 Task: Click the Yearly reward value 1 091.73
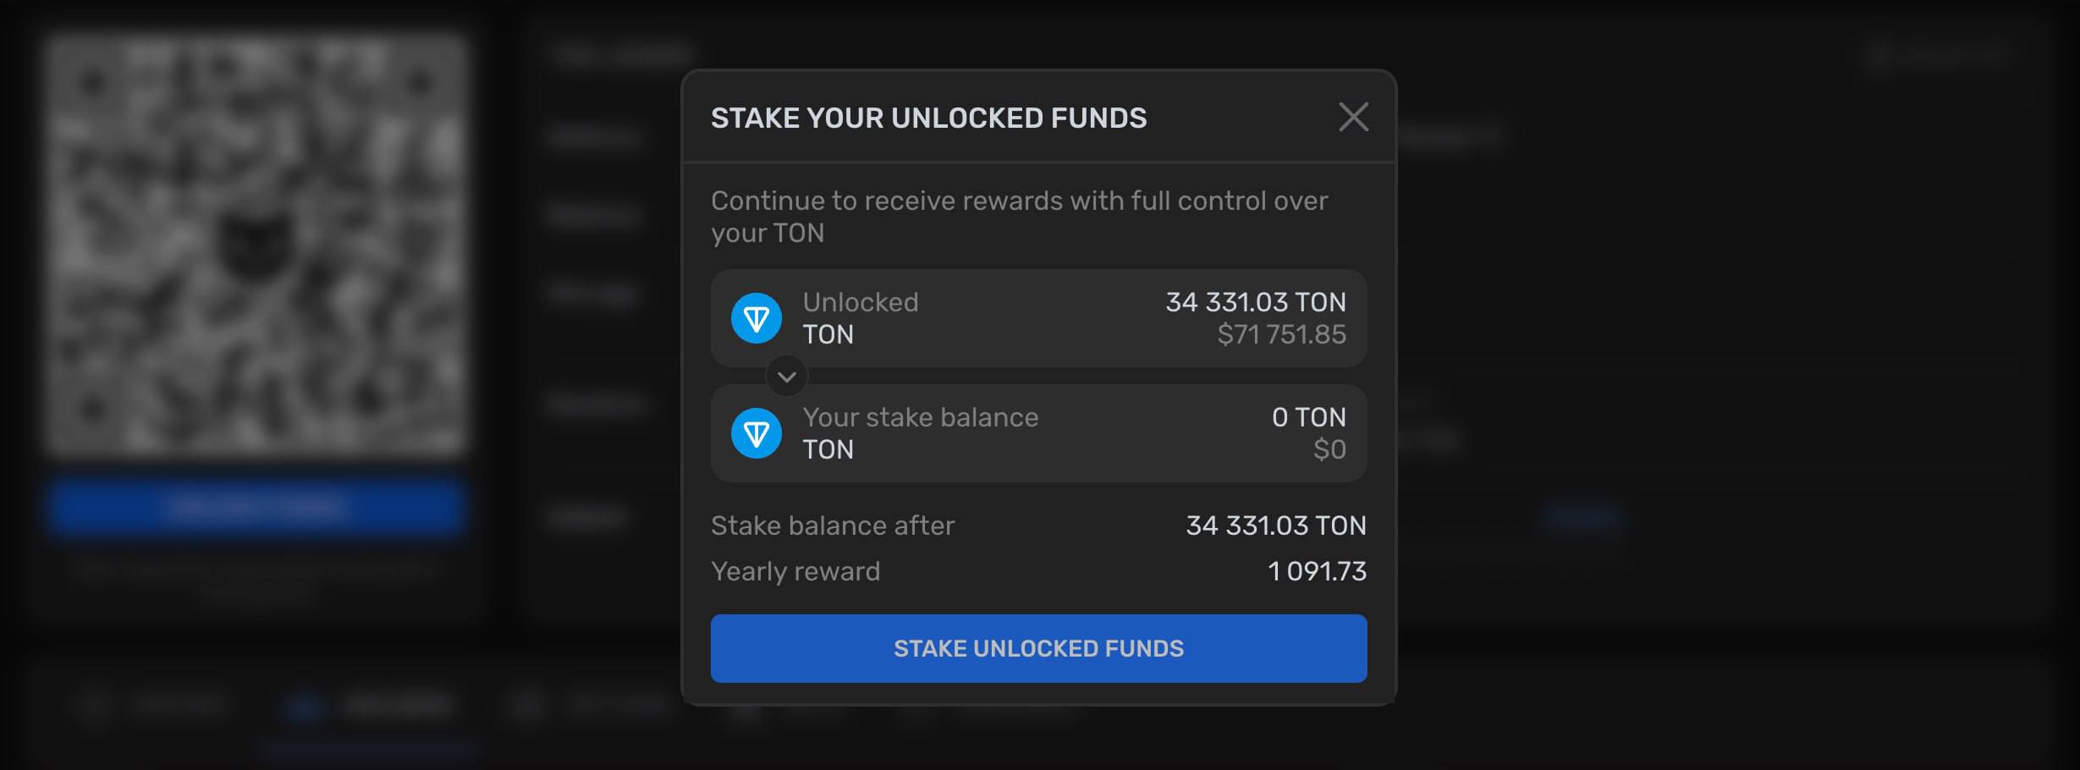coord(1317,571)
